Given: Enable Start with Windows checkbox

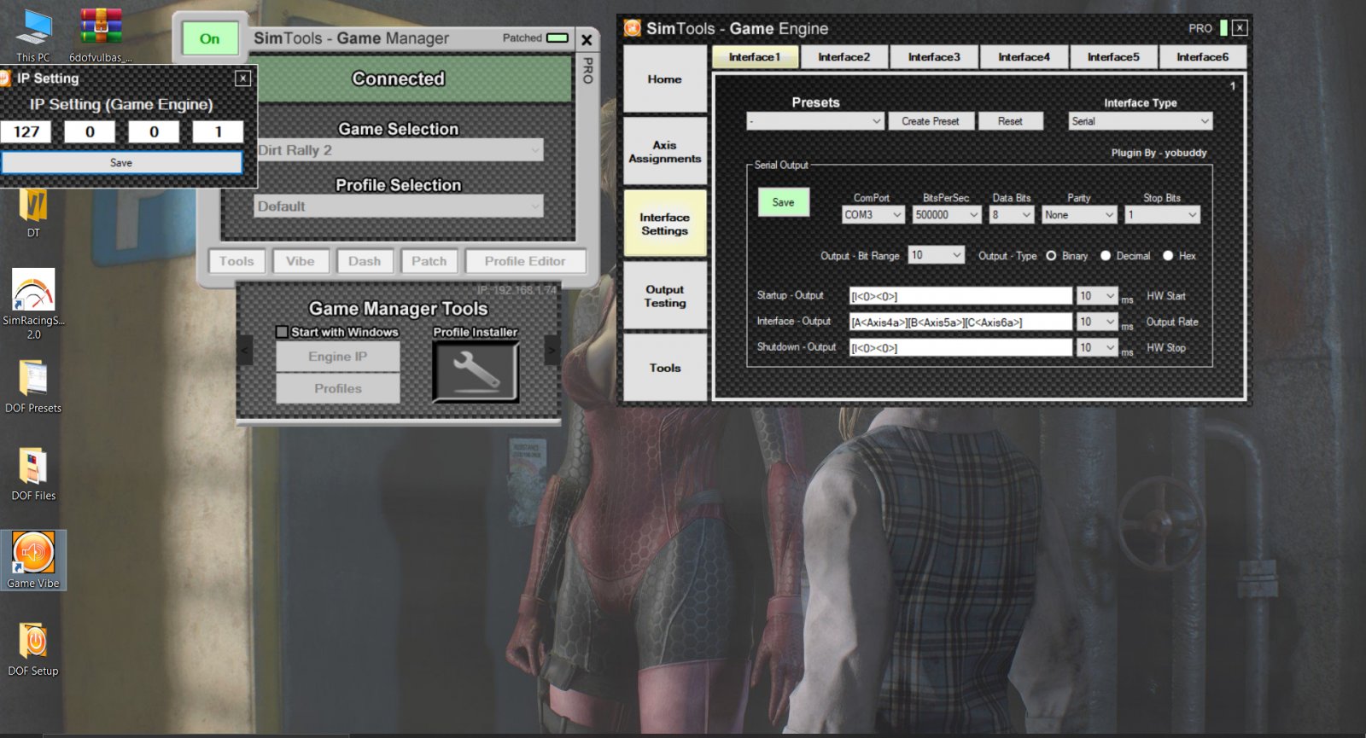Looking at the screenshot, I should (x=282, y=332).
